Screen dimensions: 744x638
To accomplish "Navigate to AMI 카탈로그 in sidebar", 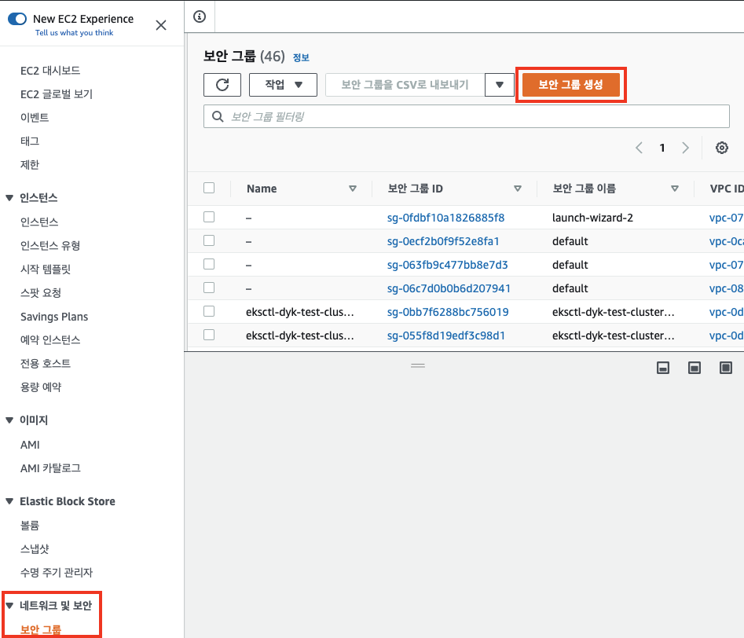I will pos(50,468).
